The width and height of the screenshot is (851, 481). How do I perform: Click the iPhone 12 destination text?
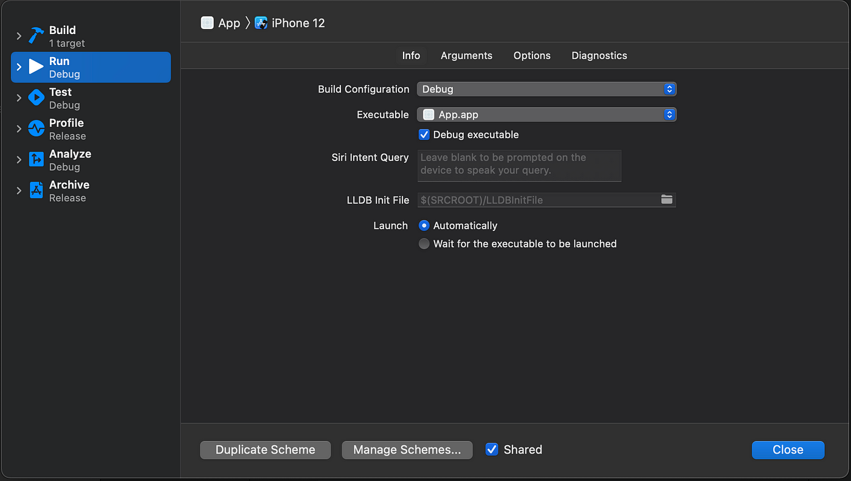(298, 23)
